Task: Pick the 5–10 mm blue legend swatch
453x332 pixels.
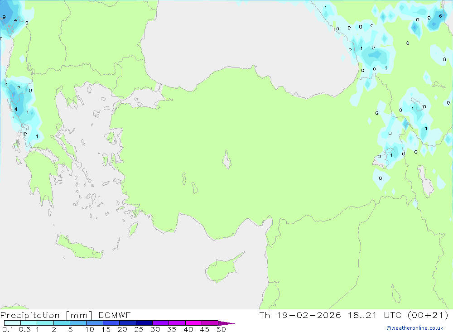Action: click(x=78, y=323)
